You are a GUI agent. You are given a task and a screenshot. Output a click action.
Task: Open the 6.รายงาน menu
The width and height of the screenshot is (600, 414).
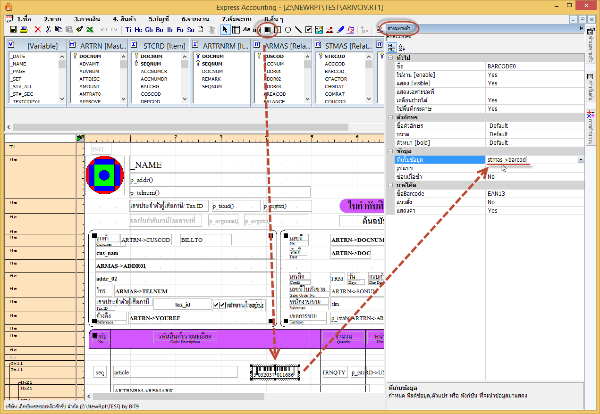[194, 19]
